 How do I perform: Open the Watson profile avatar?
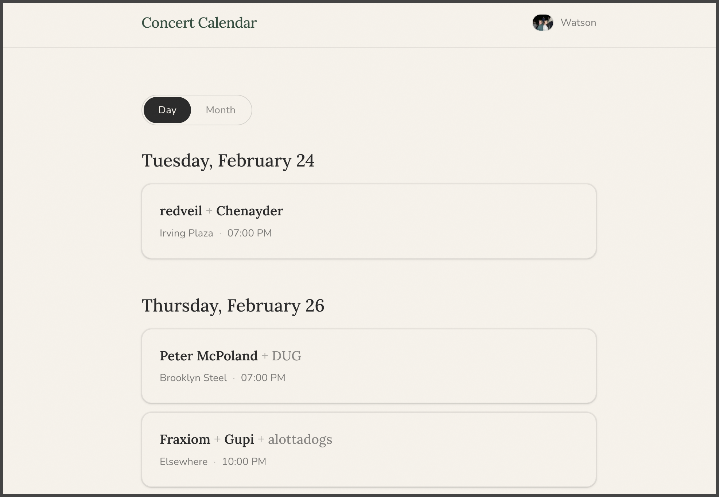click(543, 22)
